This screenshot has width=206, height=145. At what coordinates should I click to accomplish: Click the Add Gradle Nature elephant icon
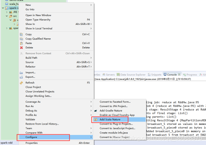pyautogui.click(x=95, y=111)
